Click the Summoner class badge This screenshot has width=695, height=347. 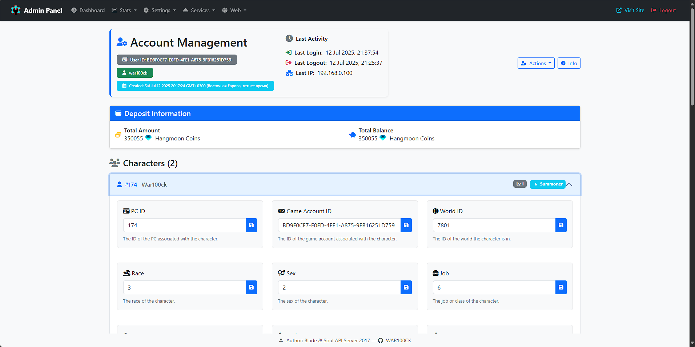point(547,184)
